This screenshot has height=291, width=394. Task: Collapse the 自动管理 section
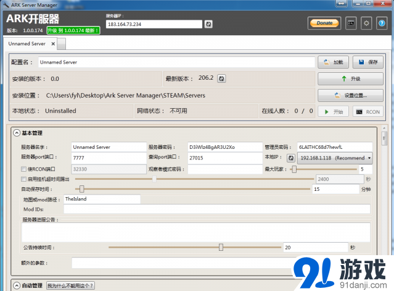tap(17, 285)
